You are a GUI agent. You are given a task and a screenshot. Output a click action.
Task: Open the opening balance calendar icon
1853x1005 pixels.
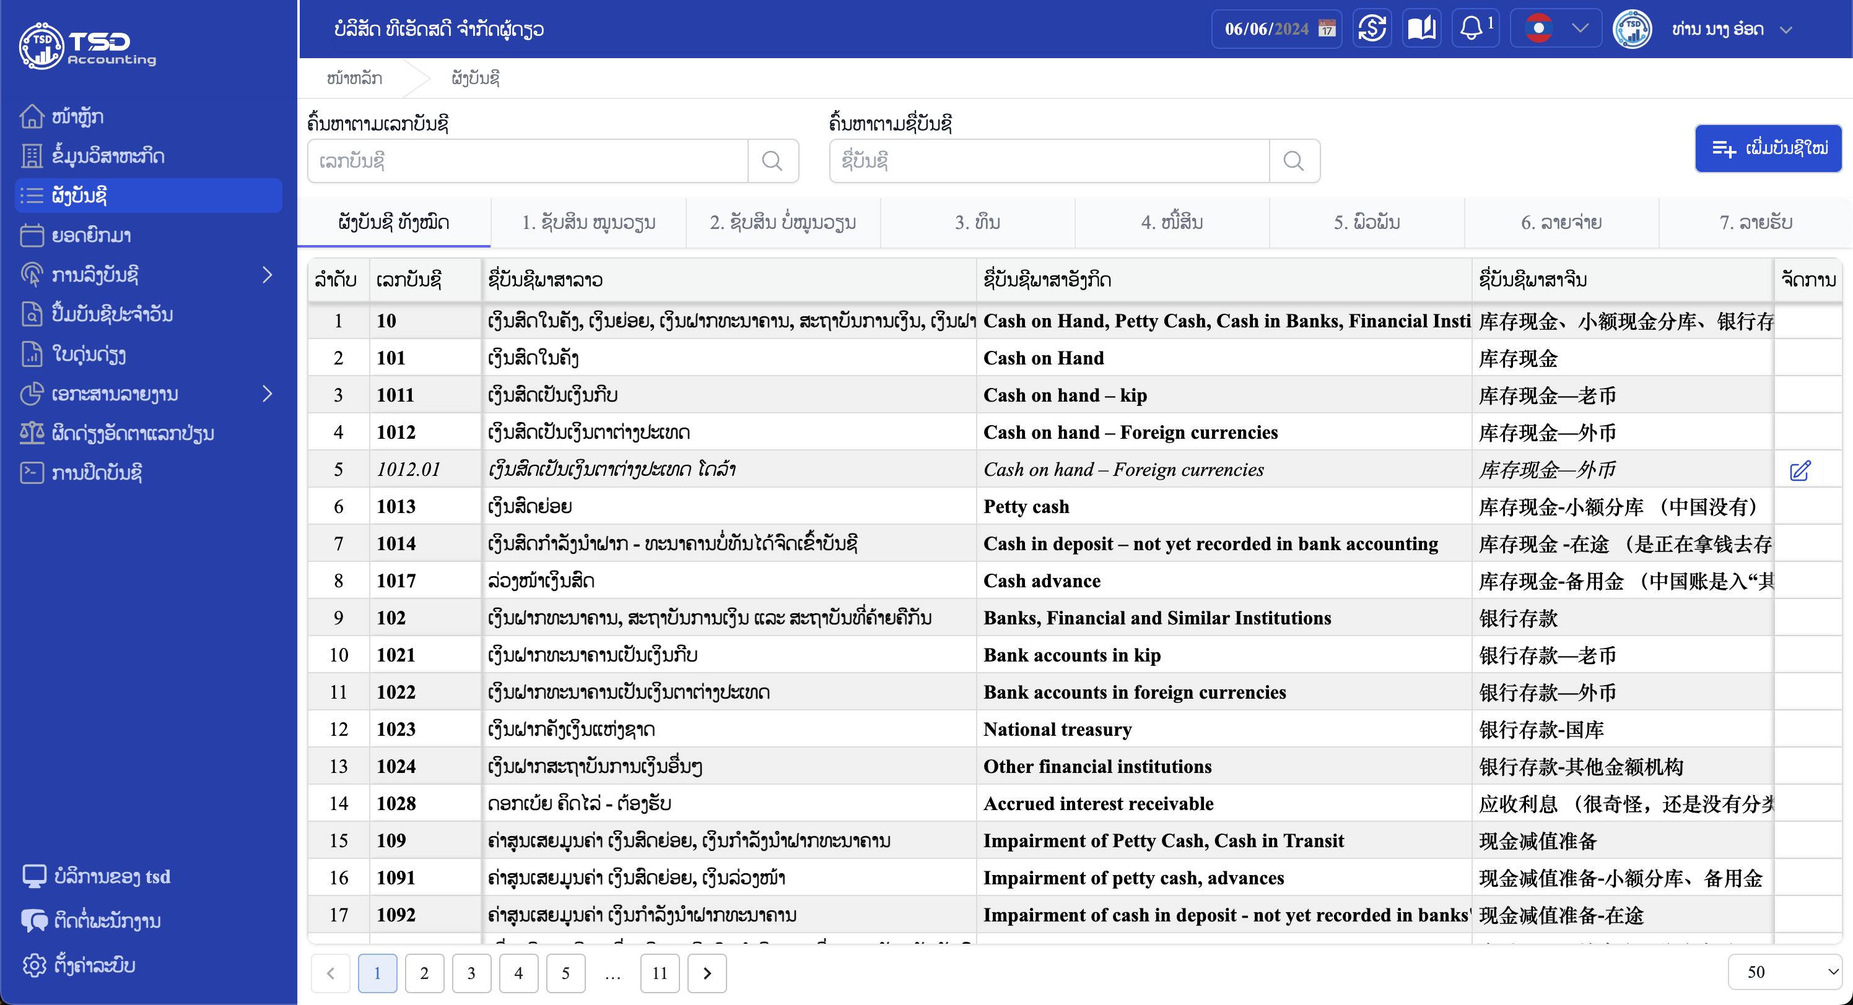point(32,235)
